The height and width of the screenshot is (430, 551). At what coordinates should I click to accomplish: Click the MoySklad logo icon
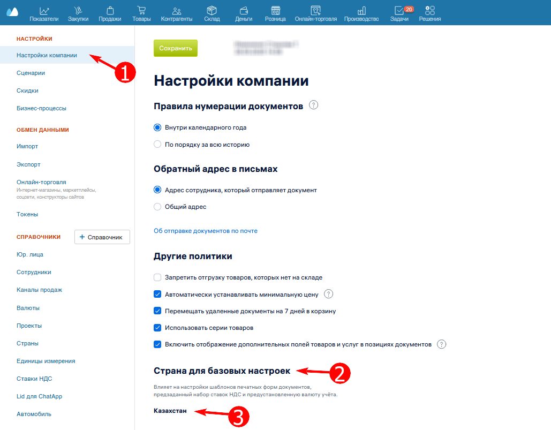click(12, 12)
